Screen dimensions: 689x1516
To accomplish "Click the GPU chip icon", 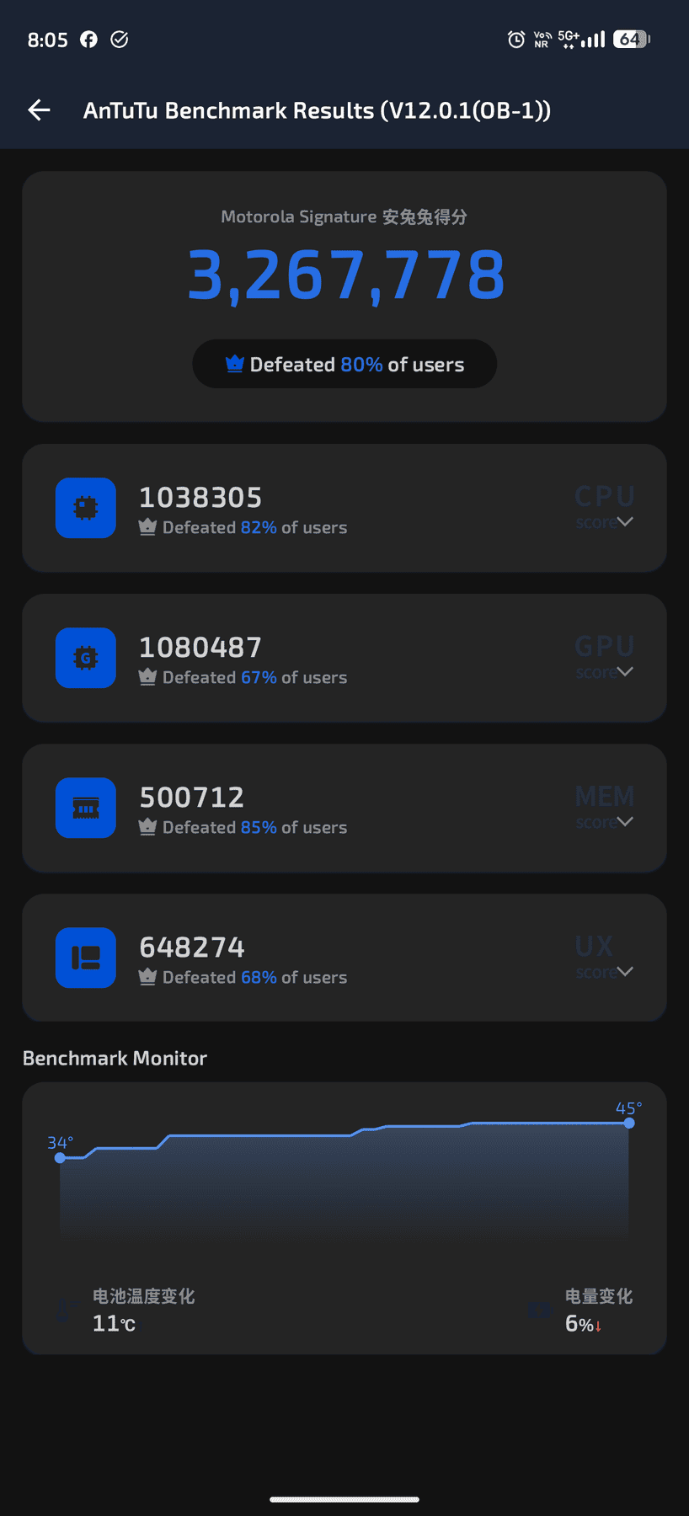I will (x=86, y=658).
